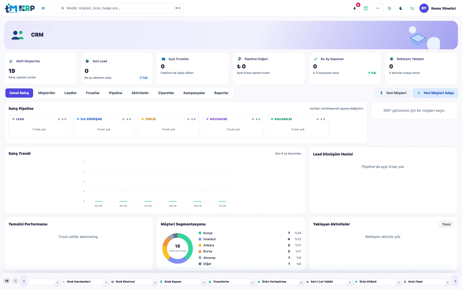Close the Stok Hareketleri tab

(106, 283)
